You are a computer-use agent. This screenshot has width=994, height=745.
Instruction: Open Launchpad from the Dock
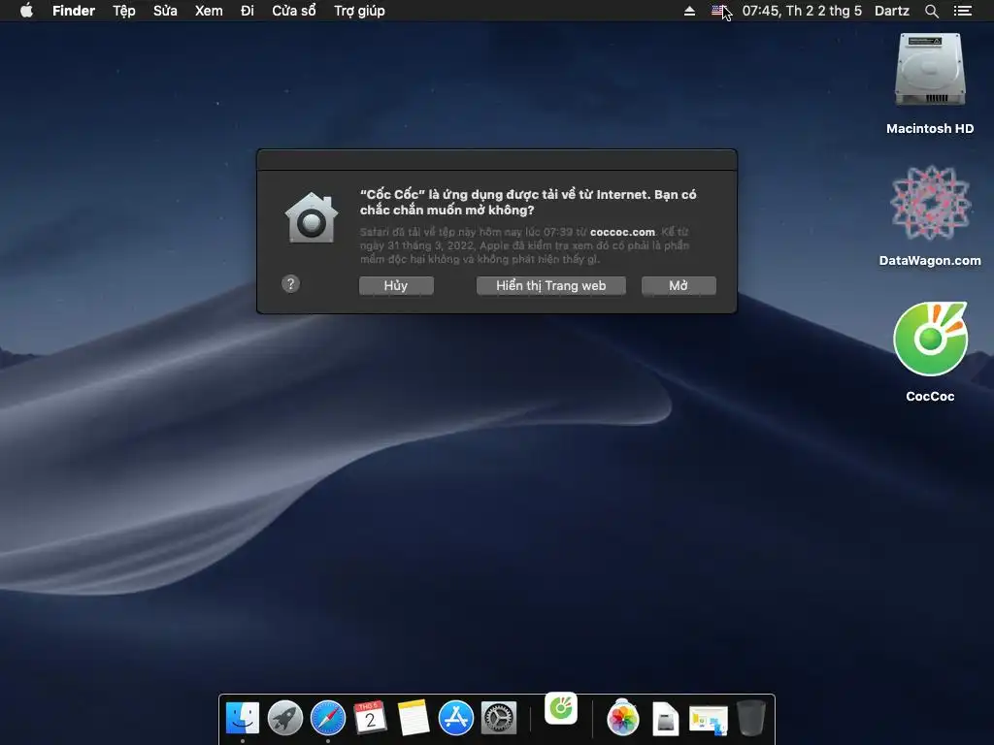click(x=285, y=719)
